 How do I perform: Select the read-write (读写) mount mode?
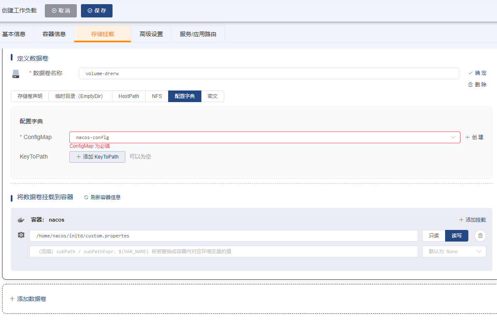tap(456, 236)
